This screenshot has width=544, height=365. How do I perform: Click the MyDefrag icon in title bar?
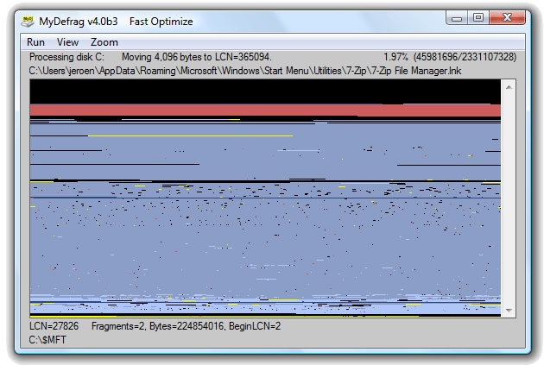coord(28,21)
